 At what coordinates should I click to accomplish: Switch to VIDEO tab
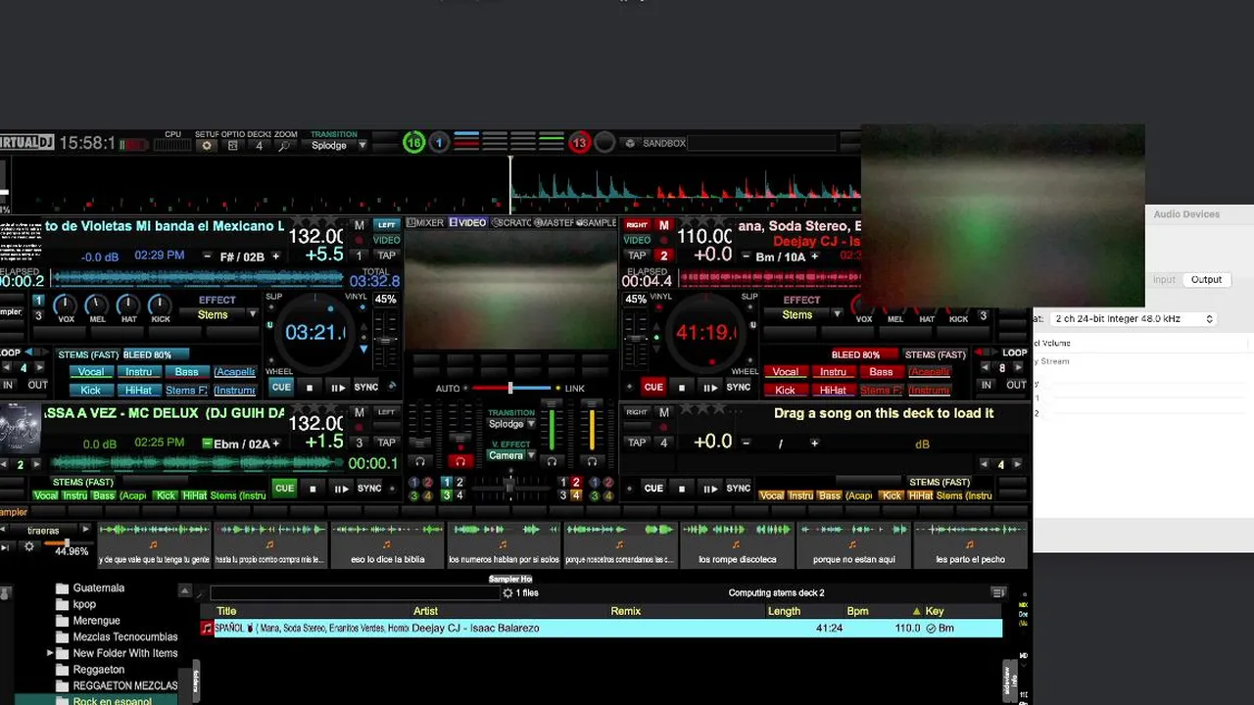click(467, 223)
